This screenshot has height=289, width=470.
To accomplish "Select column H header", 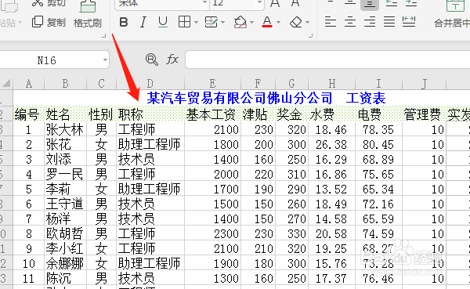I will [332, 83].
